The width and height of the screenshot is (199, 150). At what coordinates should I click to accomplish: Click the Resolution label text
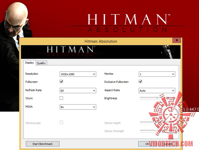point(32,74)
